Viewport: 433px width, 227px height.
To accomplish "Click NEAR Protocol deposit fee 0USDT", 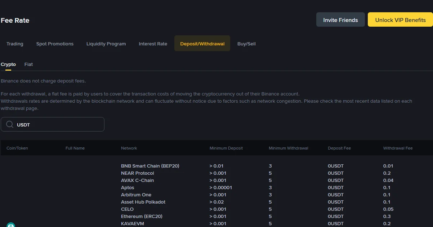I will click(x=336, y=173).
